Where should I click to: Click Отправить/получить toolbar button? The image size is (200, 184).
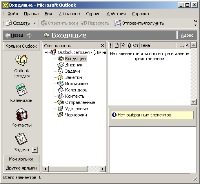pyautogui.click(x=139, y=23)
